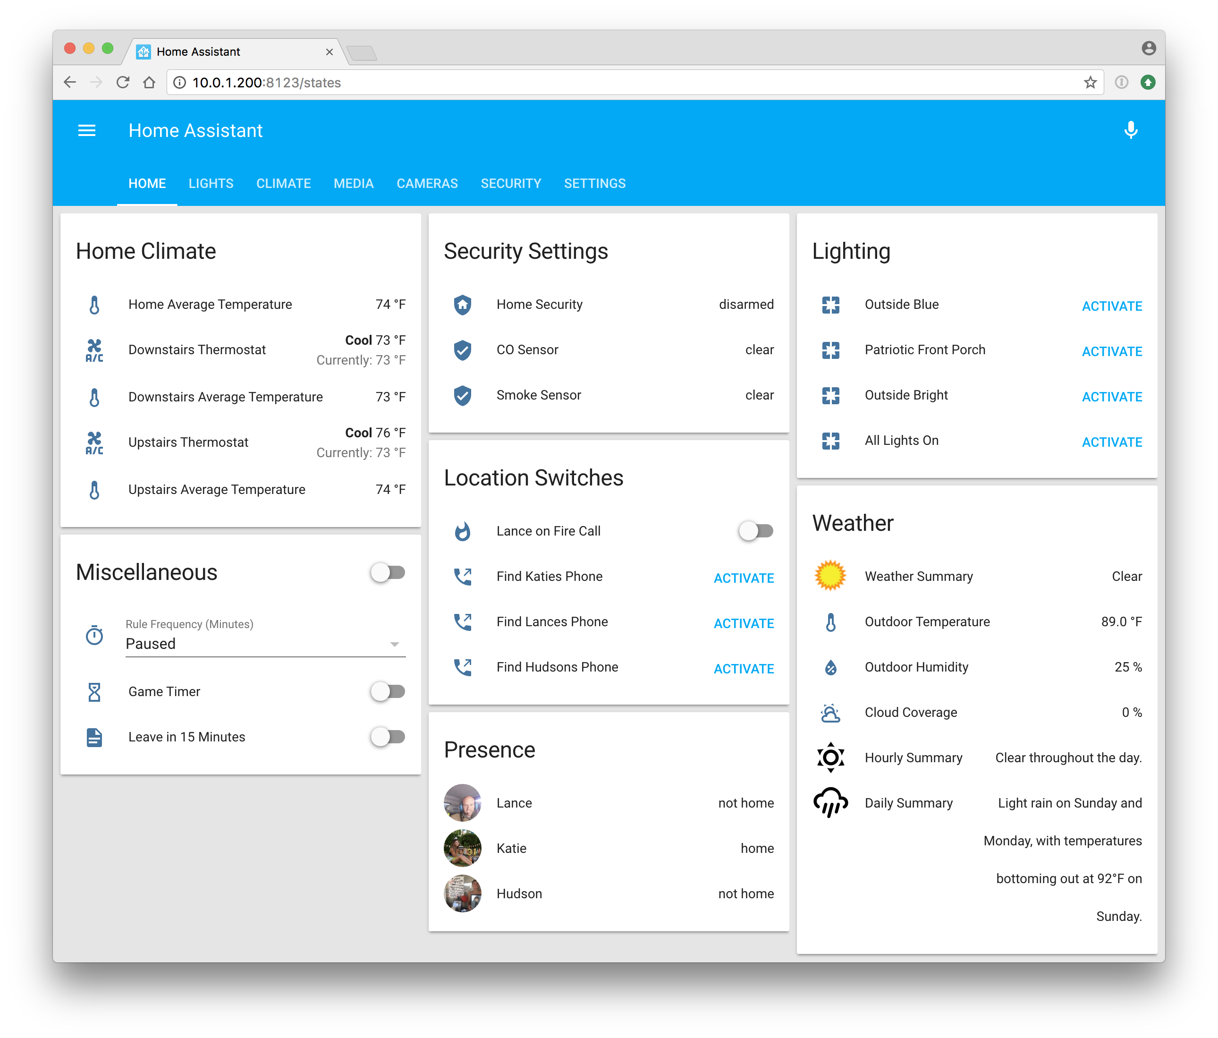Click the microphone voice command icon
1218x1038 pixels.
[1130, 130]
